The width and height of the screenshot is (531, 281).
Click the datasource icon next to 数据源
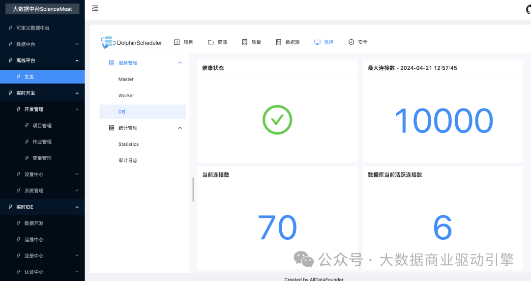[279, 42]
